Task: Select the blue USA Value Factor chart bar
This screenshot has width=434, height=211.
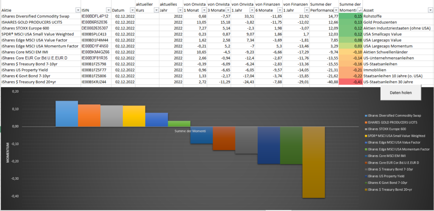Action: pyautogui.click(x=156, y=120)
